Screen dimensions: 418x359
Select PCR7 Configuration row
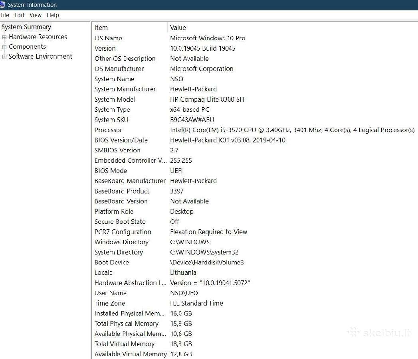click(123, 232)
